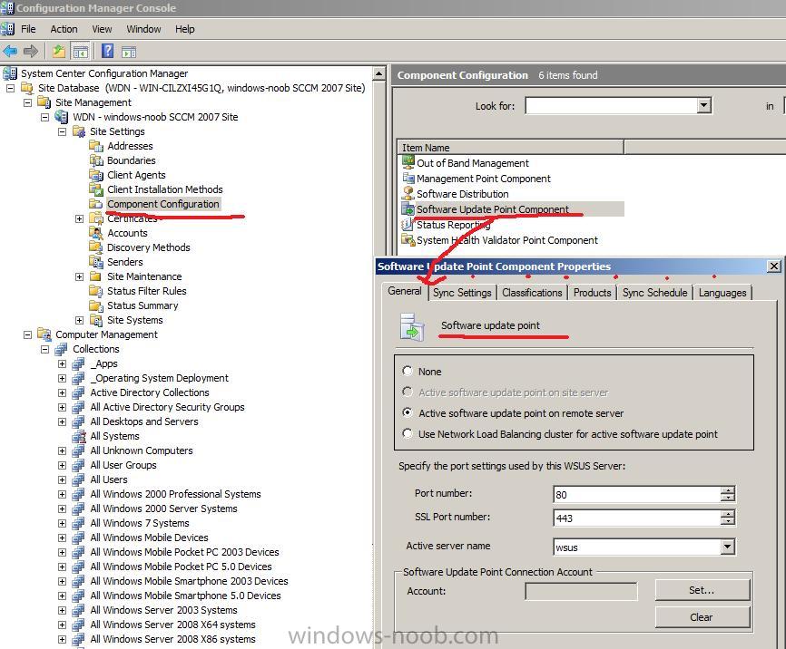Collapse the Site Database tree node

[x=10, y=88]
